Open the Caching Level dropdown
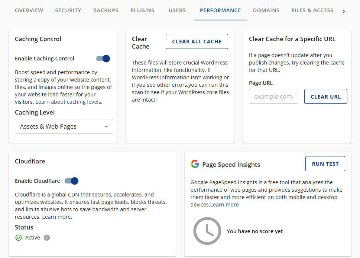Image resolution: width=360 pixels, height=258 pixels. point(64,126)
